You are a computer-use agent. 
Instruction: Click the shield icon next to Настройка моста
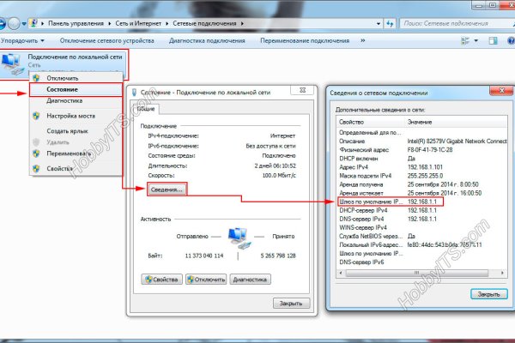[x=36, y=115]
